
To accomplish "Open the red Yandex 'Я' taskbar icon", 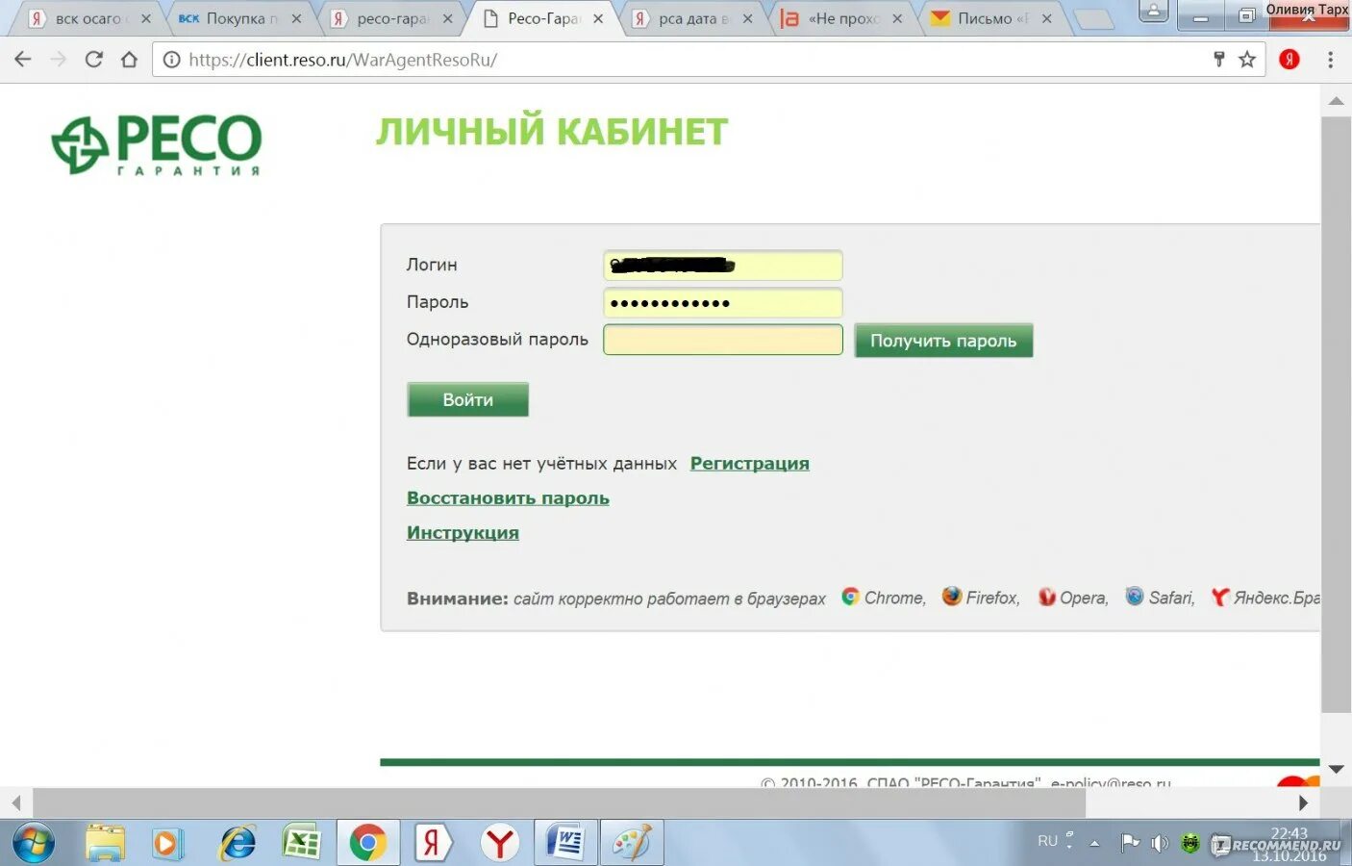I will click(432, 844).
